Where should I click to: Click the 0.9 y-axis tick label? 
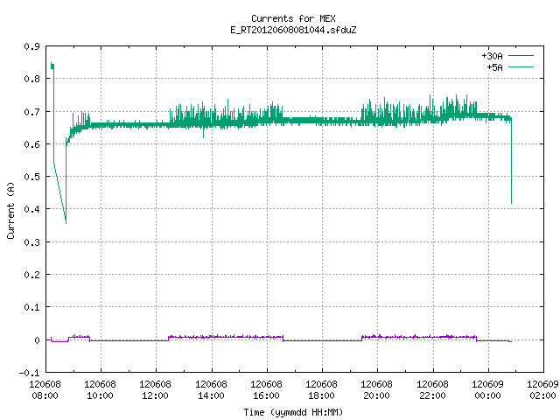(x=32, y=46)
